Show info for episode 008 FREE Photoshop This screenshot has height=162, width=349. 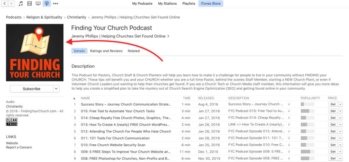click(x=289, y=159)
